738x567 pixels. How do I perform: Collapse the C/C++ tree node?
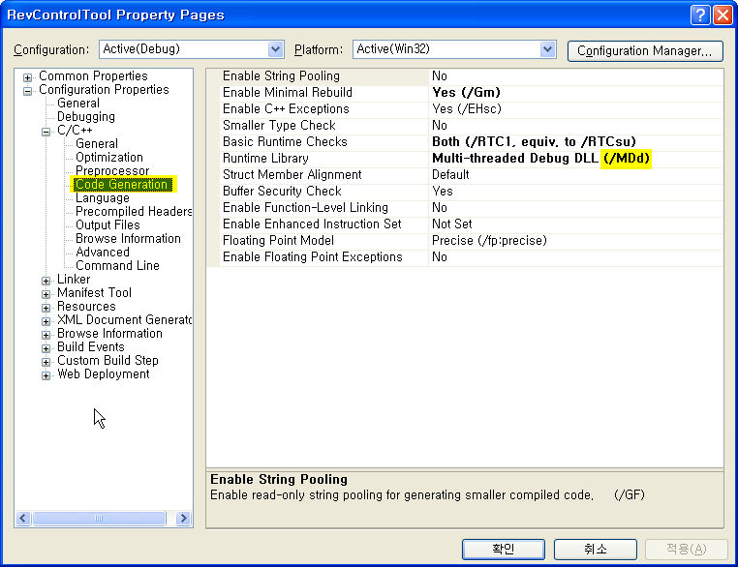click(x=46, y=131)
